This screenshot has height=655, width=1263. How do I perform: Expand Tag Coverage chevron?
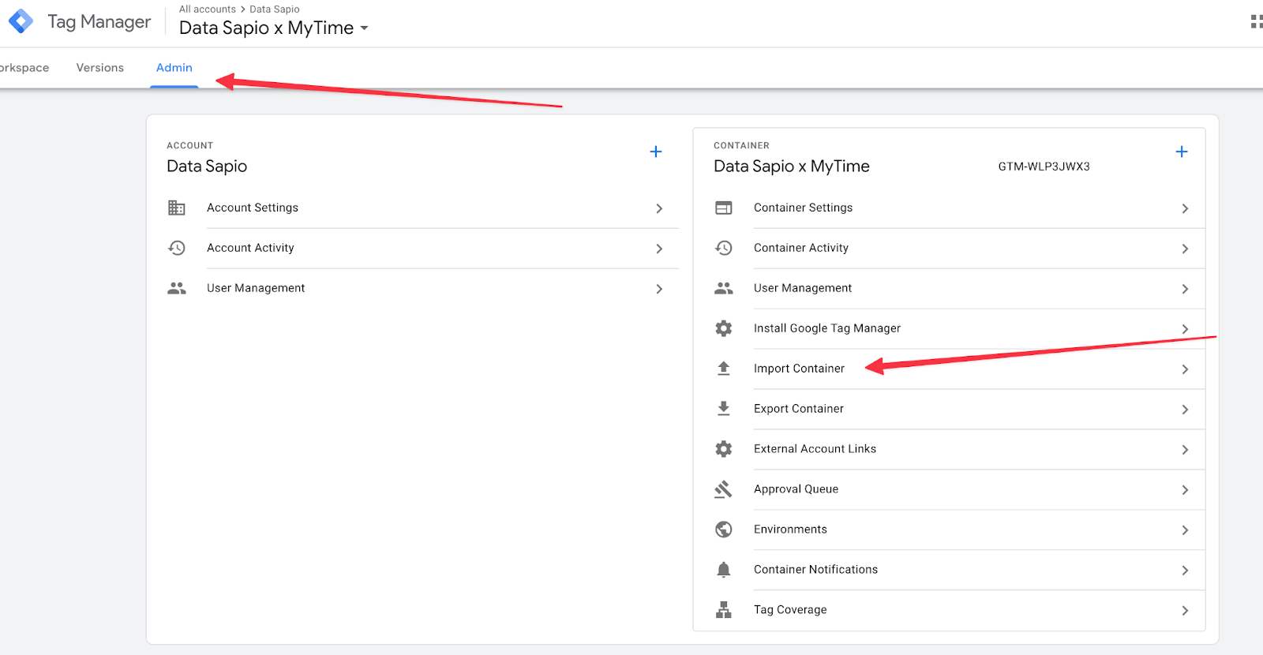(1185, 611)
